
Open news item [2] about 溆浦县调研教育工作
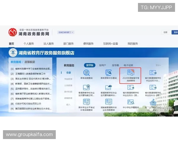point(28,74)
